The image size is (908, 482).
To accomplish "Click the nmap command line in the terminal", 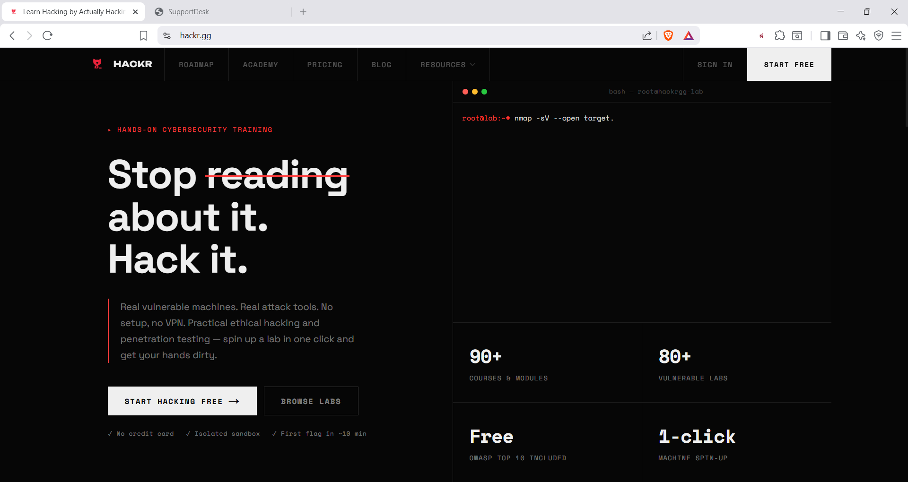I will [538, 119].
